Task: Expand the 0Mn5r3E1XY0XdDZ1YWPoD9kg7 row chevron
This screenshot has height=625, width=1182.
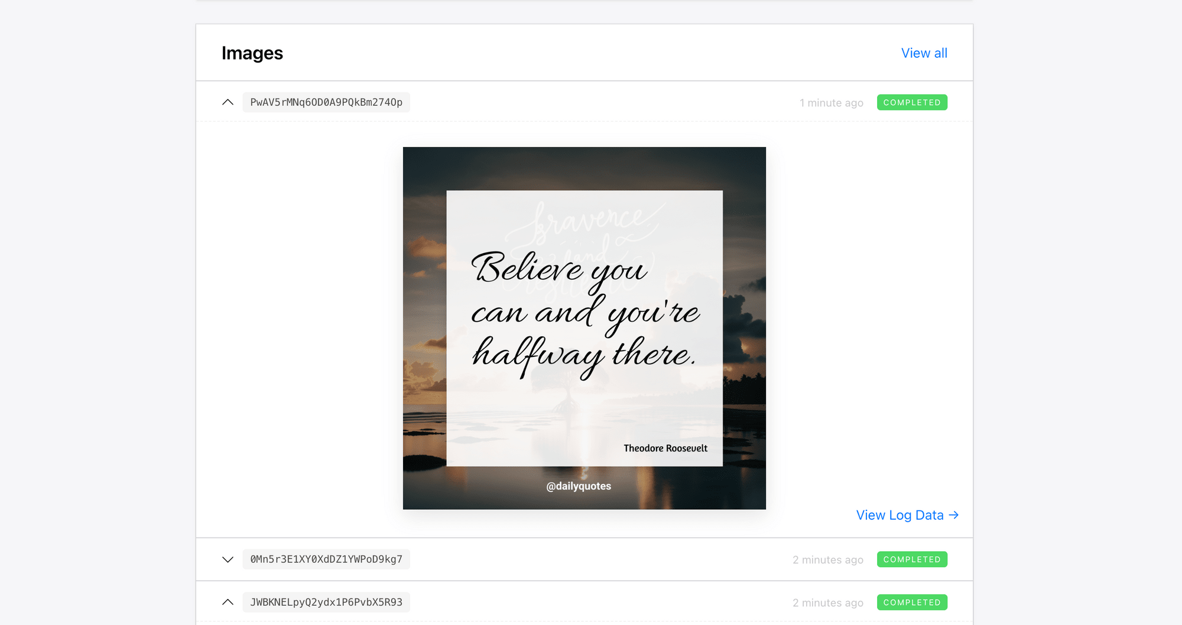Action: tap(228, 559)
